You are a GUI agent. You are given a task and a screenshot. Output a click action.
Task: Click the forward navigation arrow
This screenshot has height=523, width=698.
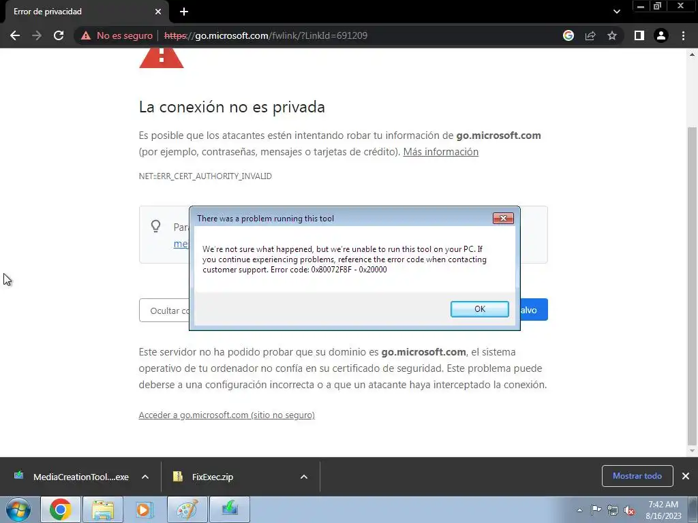tap(37, 35)
